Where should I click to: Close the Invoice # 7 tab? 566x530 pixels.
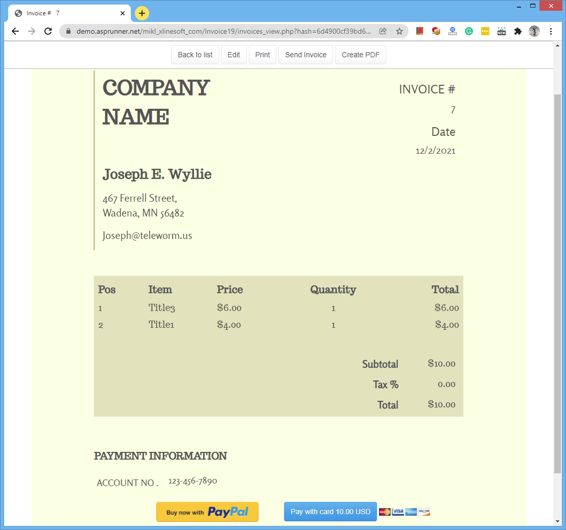click(x=123, y=13)
